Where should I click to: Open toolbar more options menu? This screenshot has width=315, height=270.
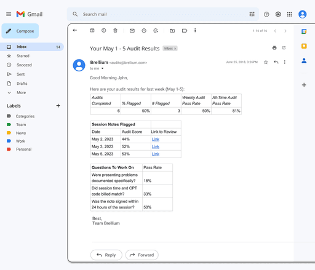[x=195, y=30]
